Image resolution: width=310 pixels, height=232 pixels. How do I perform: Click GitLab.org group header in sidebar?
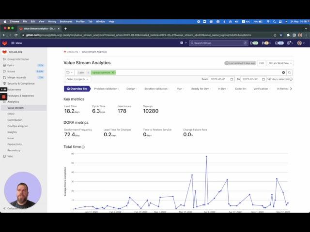pos(15,52)
